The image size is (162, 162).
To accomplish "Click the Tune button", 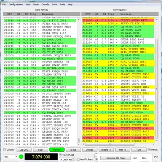I will pyautogui.click(x=139, y=150).
